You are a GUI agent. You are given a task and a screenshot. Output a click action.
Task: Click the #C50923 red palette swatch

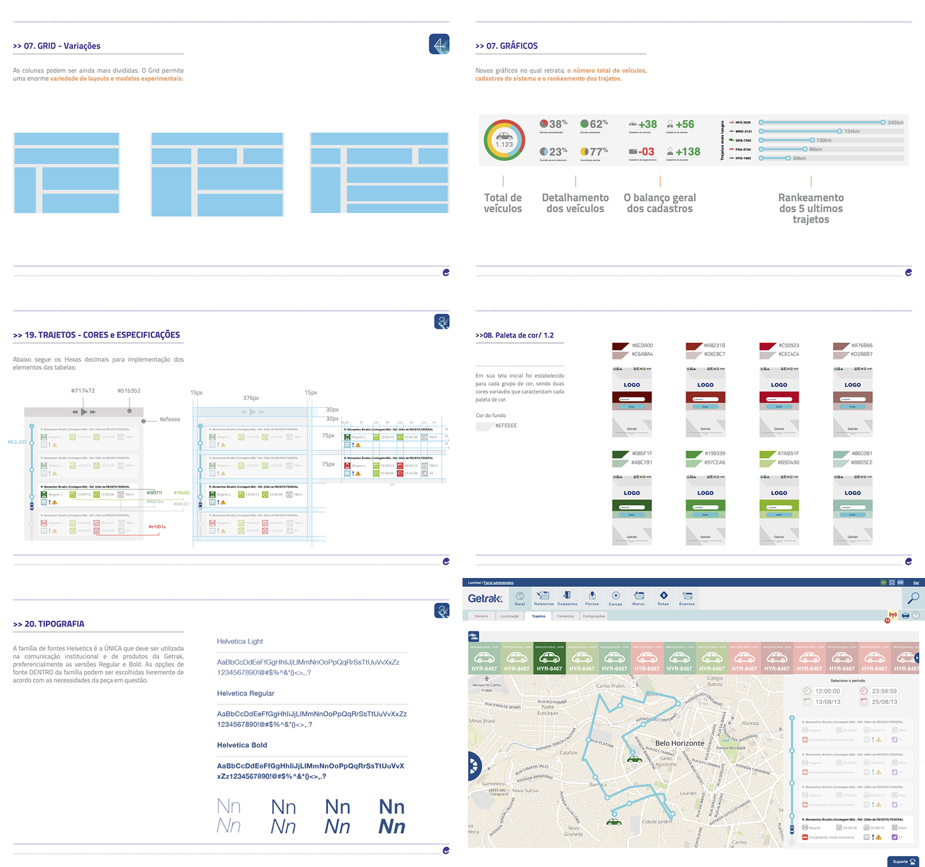point(767,346)
